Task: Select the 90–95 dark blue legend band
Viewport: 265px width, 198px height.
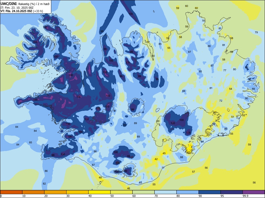Action: [x=210, y=192]
